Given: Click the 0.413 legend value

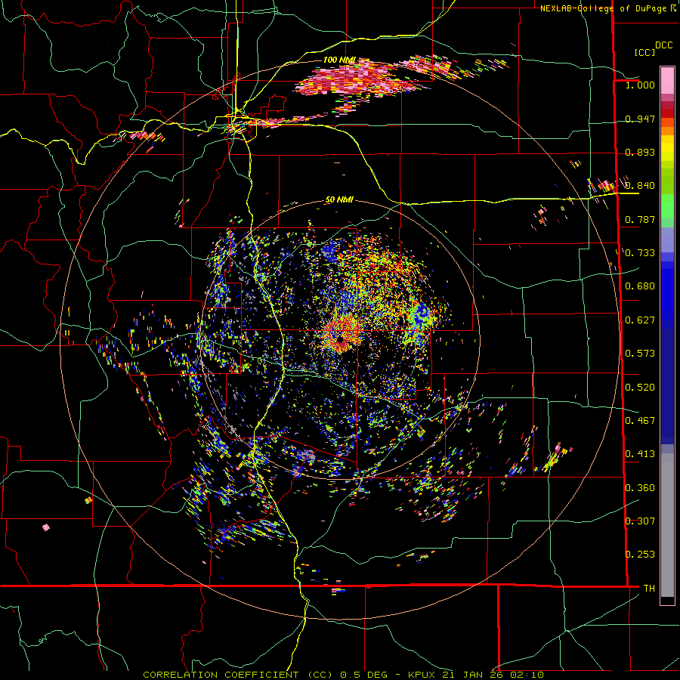Looking at the screenshot, I should point(640,454).
